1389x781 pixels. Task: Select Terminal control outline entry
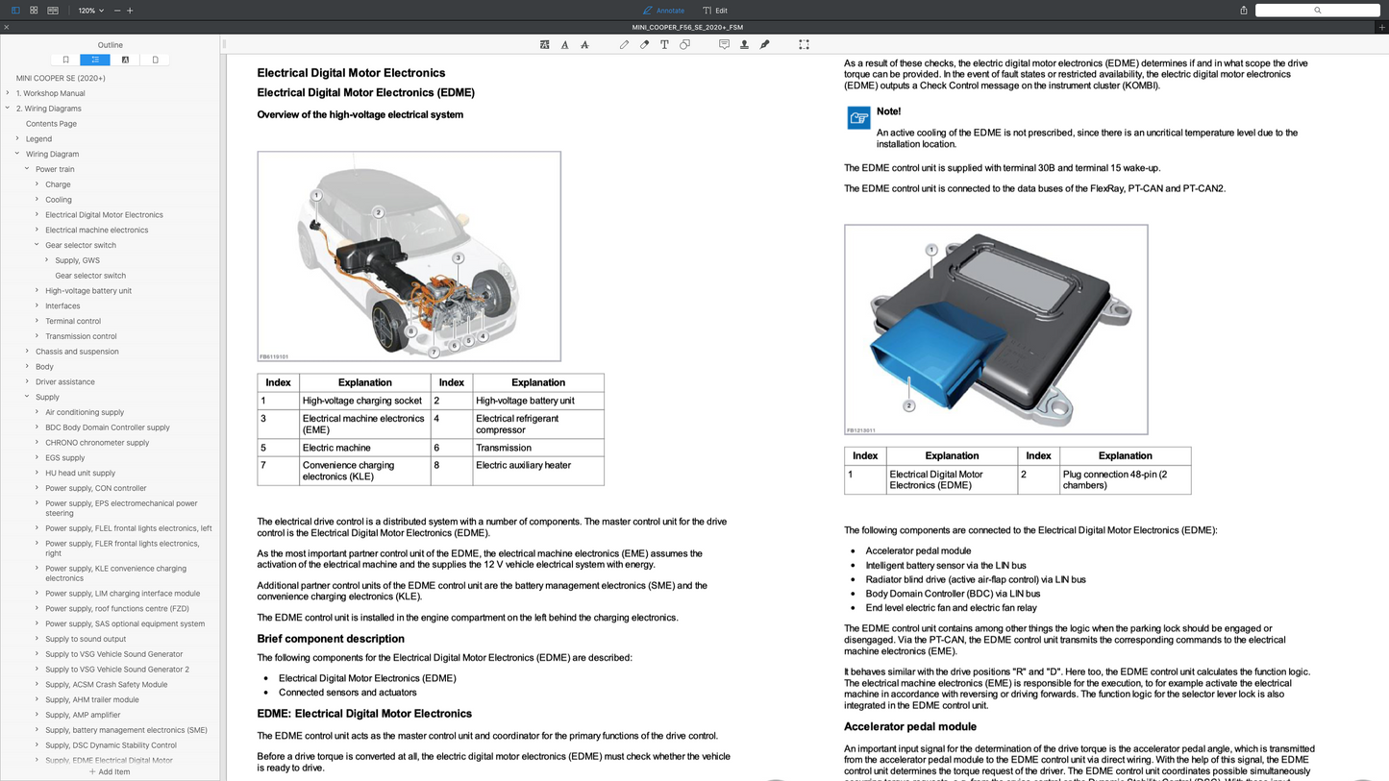click(73, 321)
